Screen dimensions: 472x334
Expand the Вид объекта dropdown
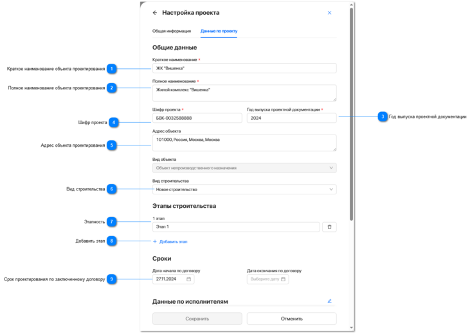(244, 168)
